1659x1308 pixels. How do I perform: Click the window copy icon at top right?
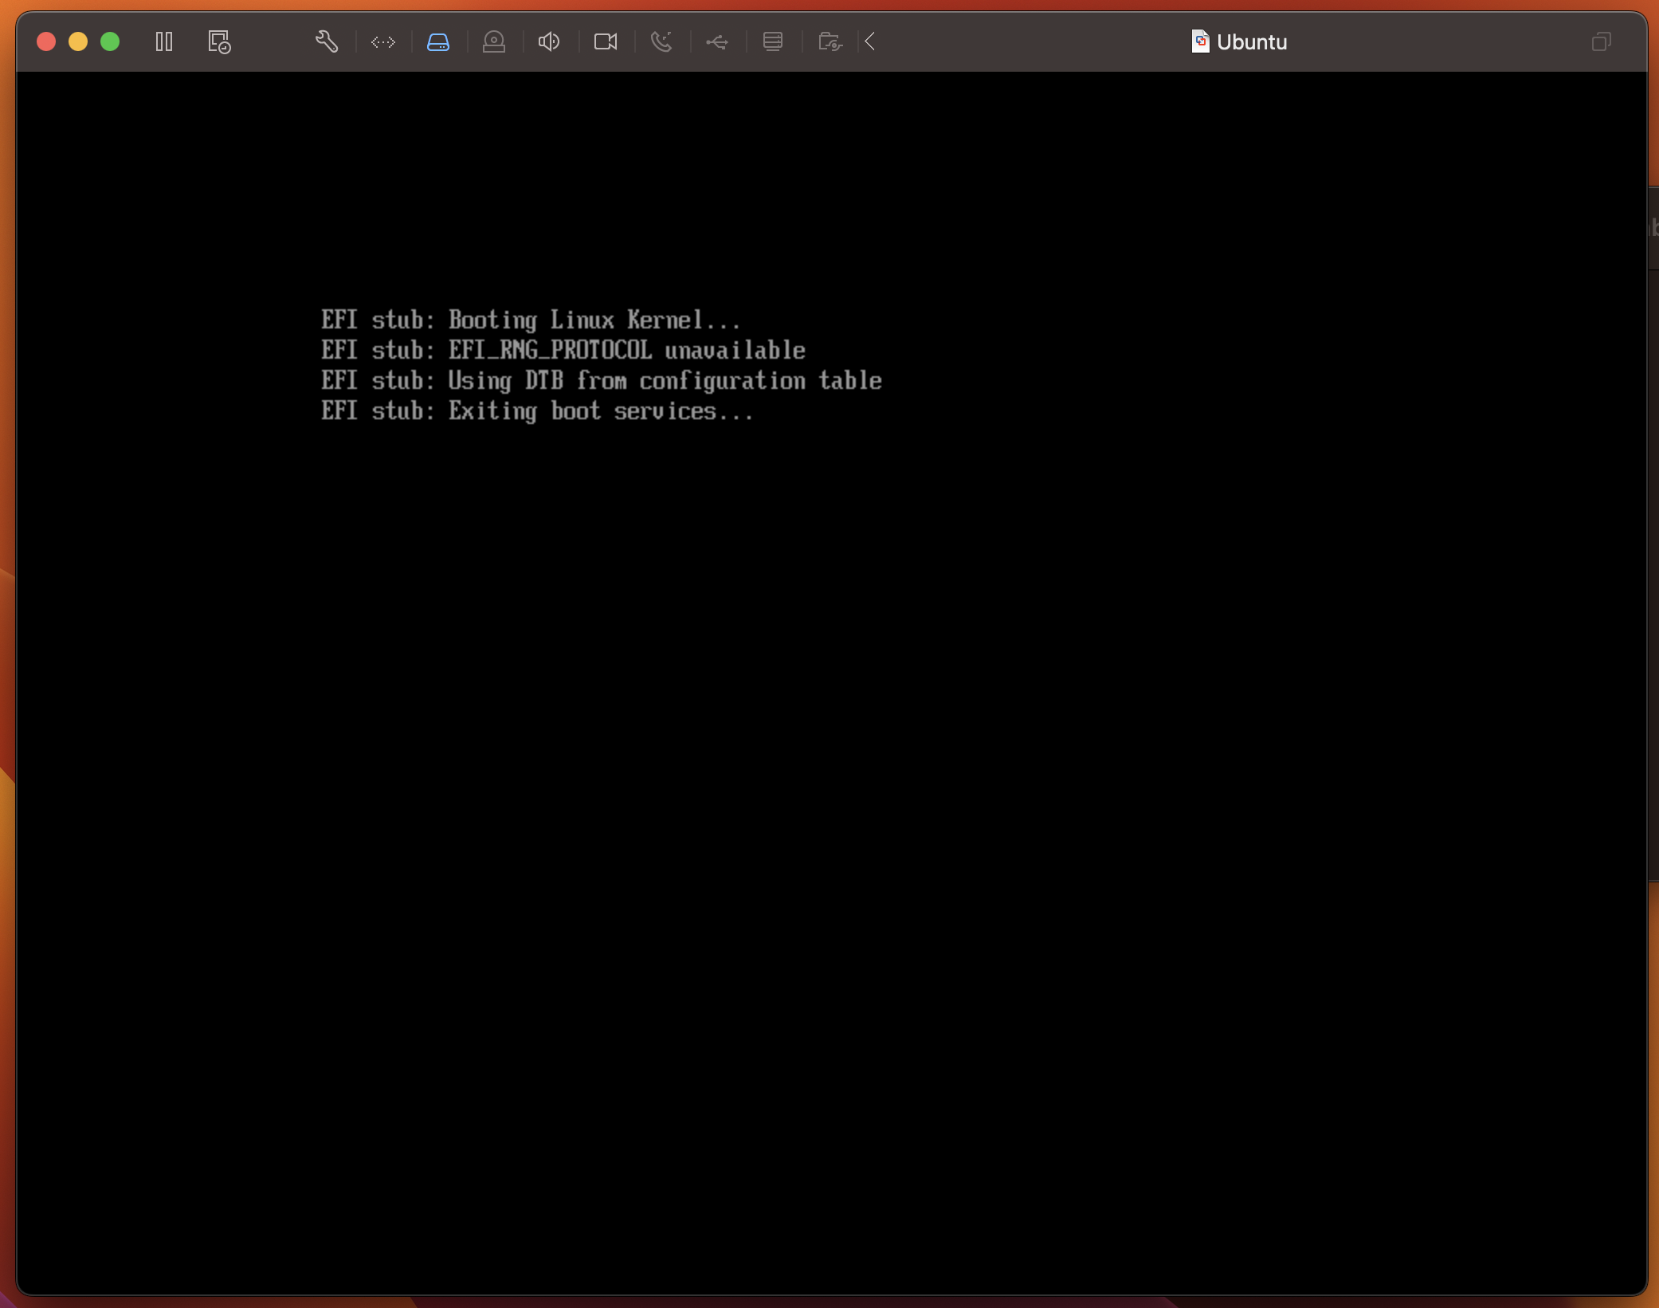point(1601,41)
